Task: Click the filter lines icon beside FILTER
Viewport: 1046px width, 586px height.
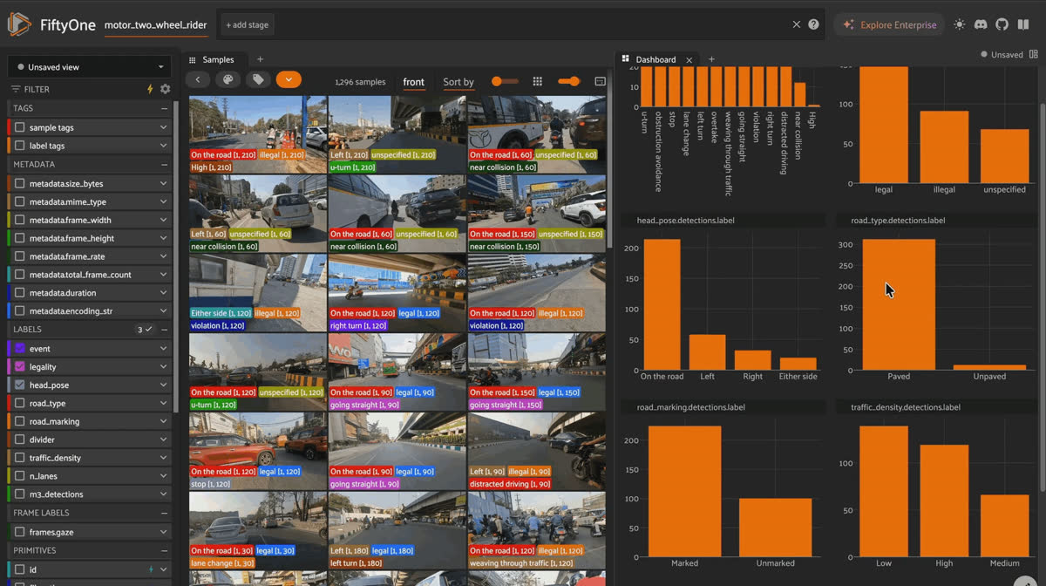Action: pos(16,89)
